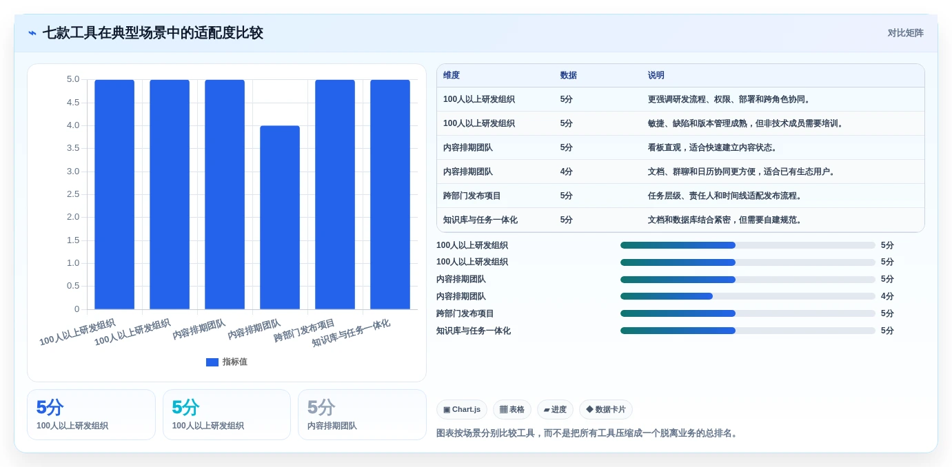952x467 pixels.
Task: Click the 2.5 y-axis tick label
Action: click(x=73, y=194)
